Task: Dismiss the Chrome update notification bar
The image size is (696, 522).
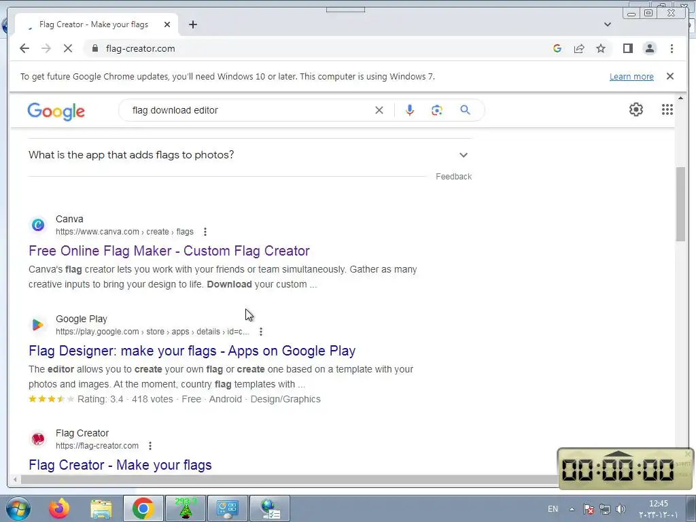Action: pyautogui.click(x=670, y=76)
